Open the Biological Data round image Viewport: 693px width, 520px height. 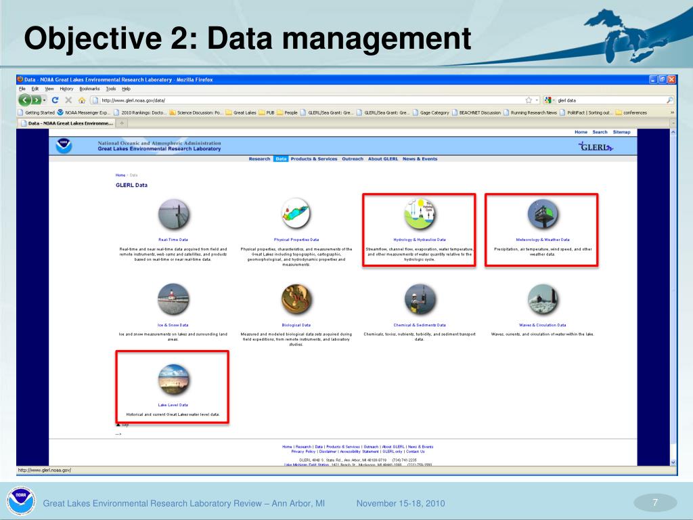coord(296,299)
